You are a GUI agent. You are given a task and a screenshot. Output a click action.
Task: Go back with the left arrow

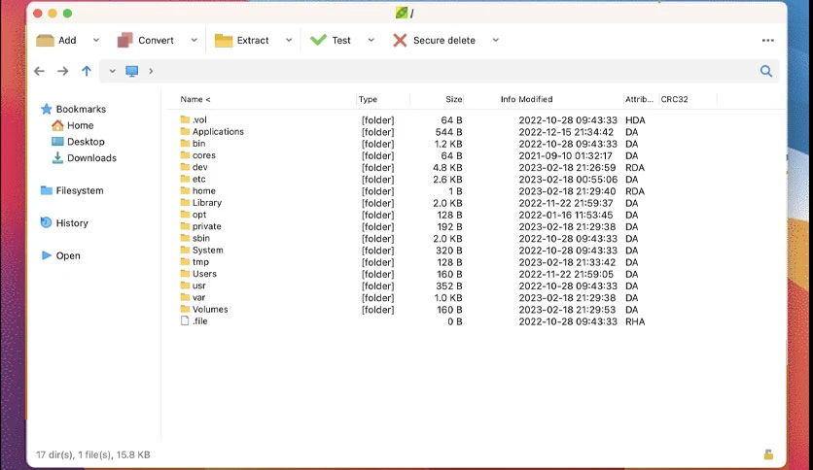click(40, 71)
